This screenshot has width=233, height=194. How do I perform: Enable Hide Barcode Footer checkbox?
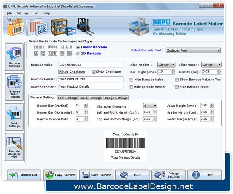pyautogui.click(x=177, y=87)
